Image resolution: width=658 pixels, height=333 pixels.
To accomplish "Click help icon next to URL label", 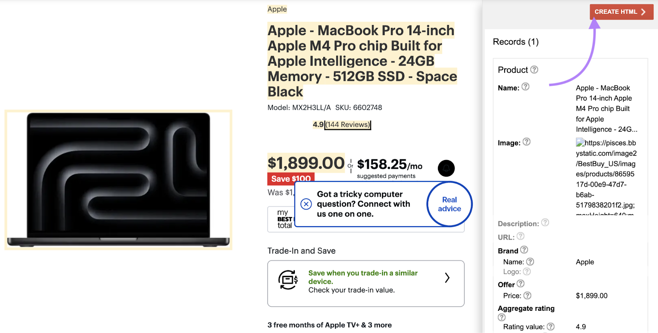I will 520,236.
